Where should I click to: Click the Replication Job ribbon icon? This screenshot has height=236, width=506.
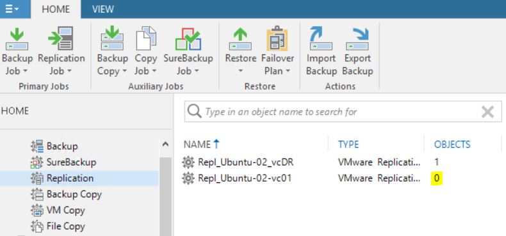coord(61,38)
